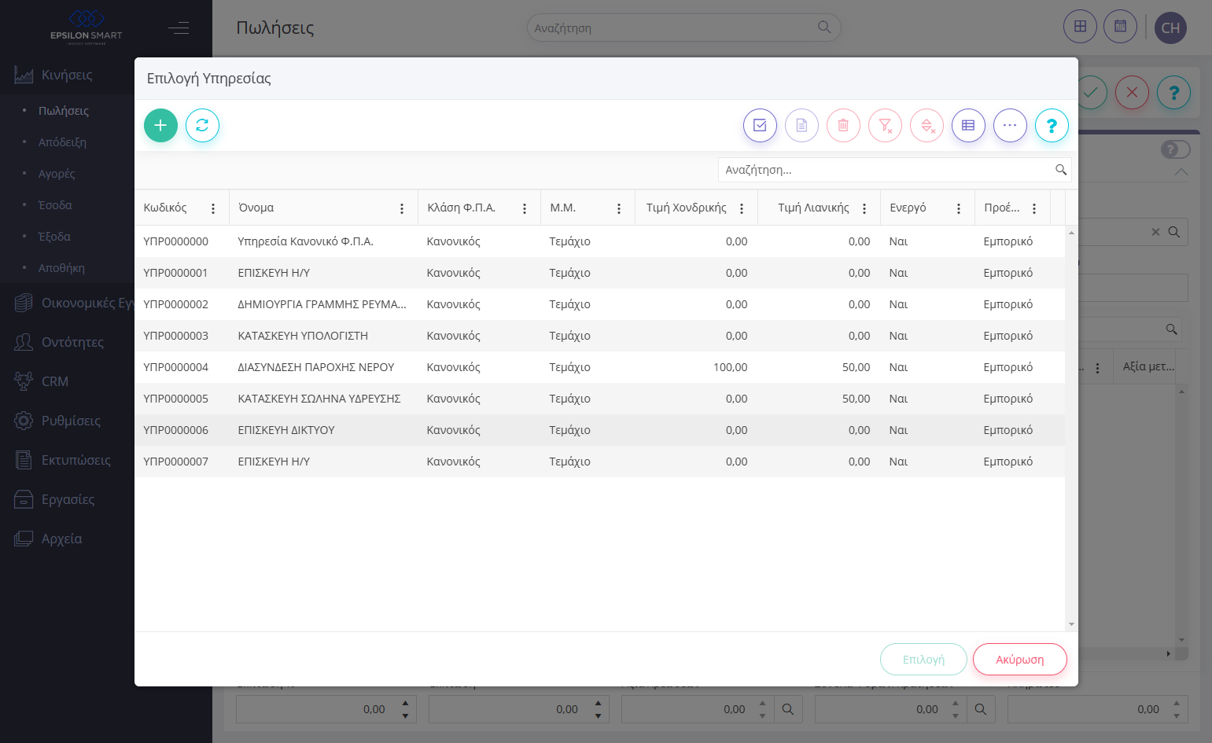
Task: Open the column layout grid icon
Action: click(x=968, y=125)
